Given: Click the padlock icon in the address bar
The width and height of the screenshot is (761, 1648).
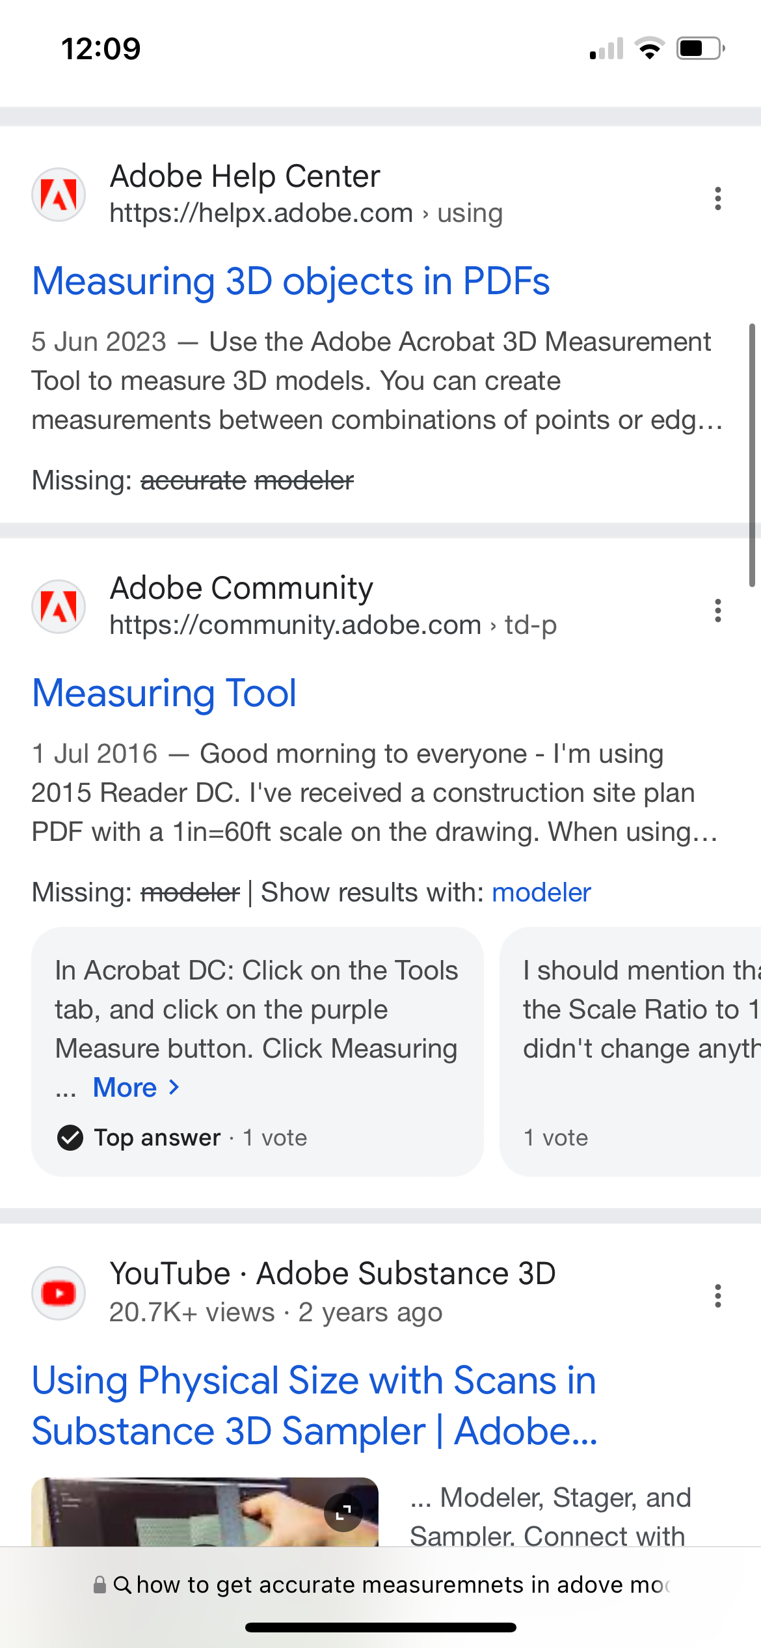Looking at the screenshot, I should [x=101, y=1585].
